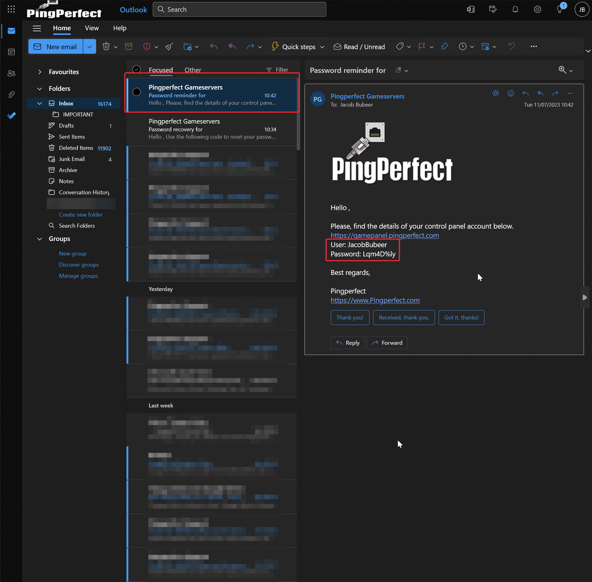Click the Delete trash icon in toolbar
The height and width of the screenshot is (582, 592).
point(106,47)
